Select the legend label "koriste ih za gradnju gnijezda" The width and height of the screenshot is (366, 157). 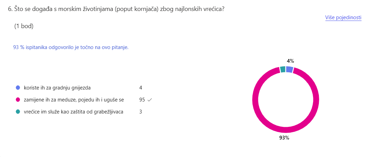[x=57, y=88]
